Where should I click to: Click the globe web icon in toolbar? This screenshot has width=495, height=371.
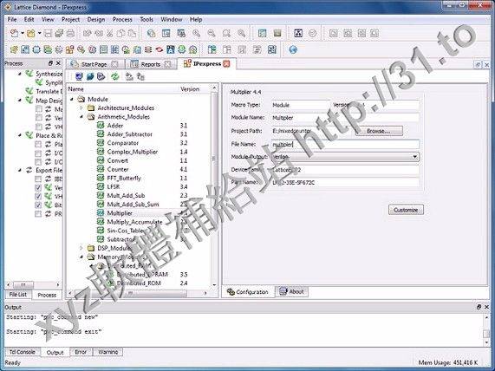[293, 49]
